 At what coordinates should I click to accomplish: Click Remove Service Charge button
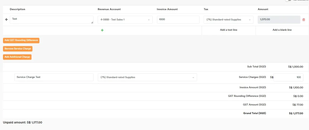click(18, 49)
